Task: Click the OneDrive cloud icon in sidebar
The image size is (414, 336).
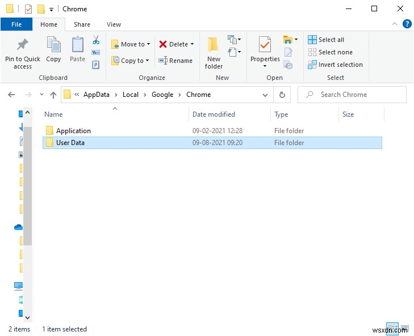Action: point(19,227)
